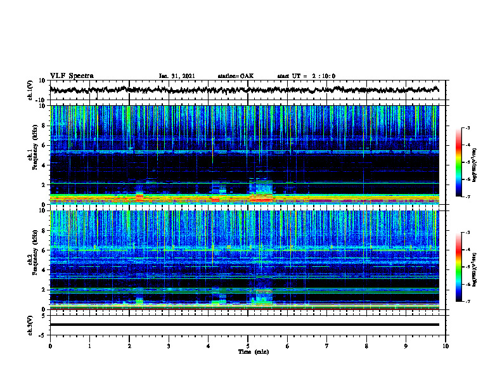Click time axis tick label '8'
This screenshot has width=502, height=388.
coord(366,346)
